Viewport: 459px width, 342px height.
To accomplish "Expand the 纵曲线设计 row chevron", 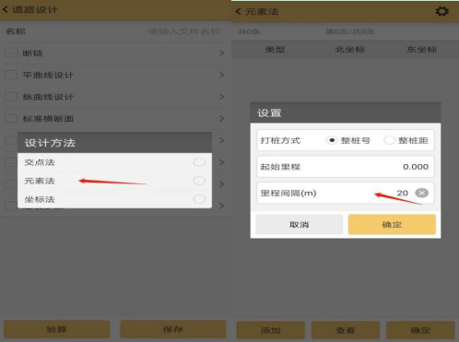I will tap(221, 97).
